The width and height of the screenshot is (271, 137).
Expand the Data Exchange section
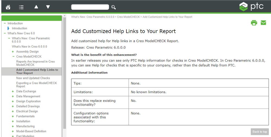(13, 91)
